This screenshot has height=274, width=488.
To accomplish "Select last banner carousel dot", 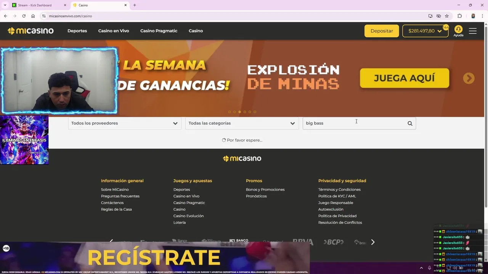I will (x=255, y=112).
